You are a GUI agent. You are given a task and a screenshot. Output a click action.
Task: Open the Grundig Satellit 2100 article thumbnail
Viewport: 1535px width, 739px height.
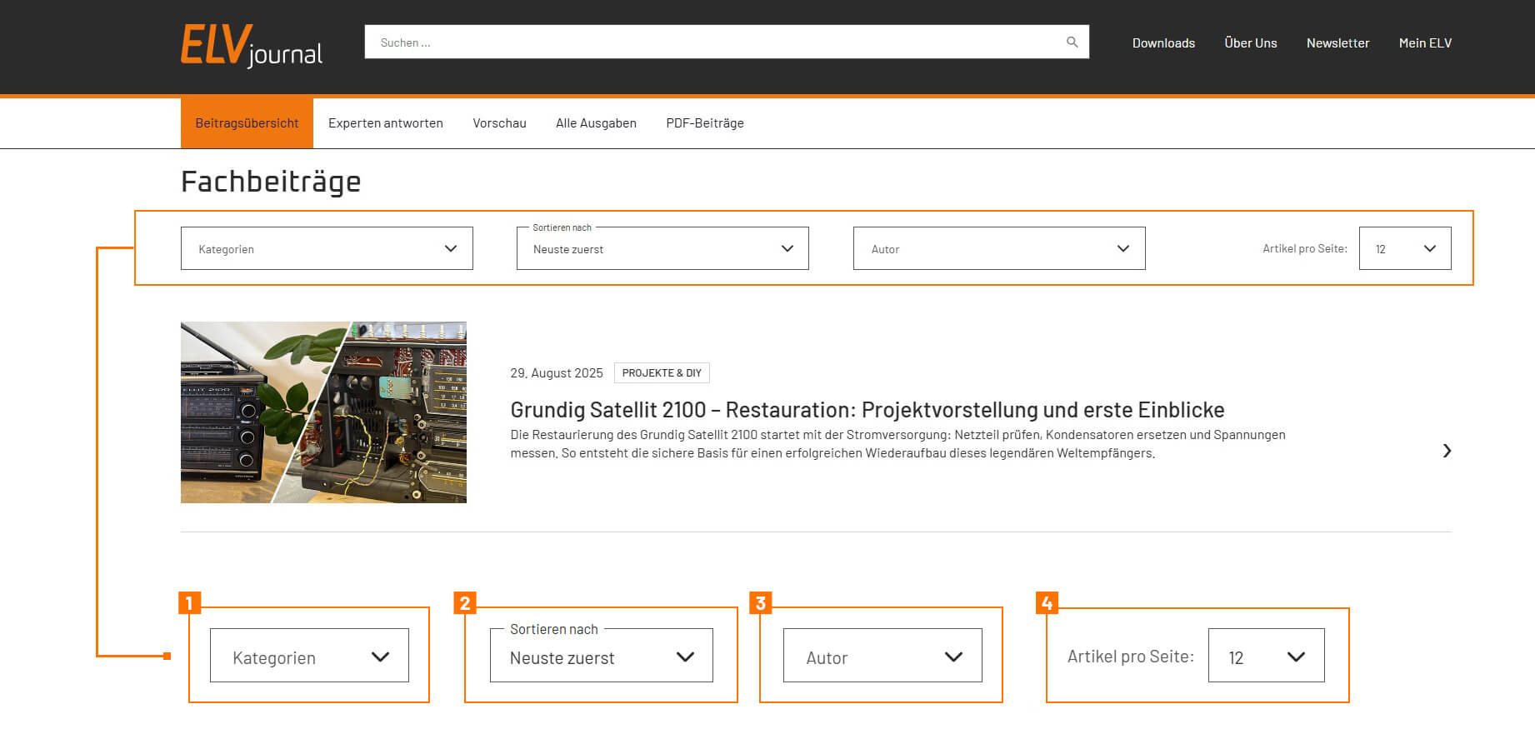point(323,412)
